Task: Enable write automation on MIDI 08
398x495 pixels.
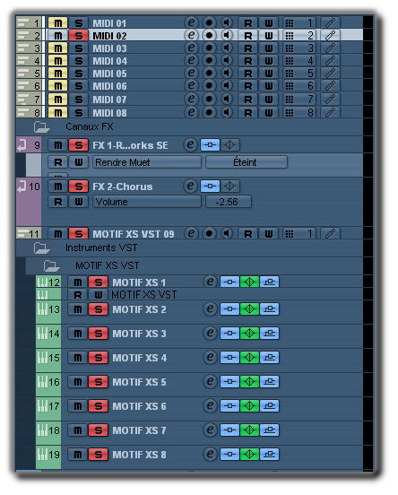Action: [x=268, y=112]
